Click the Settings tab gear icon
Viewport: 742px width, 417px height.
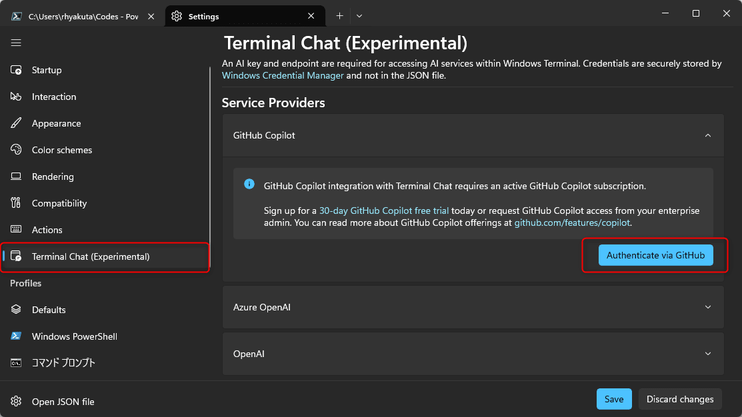point(177,16)
